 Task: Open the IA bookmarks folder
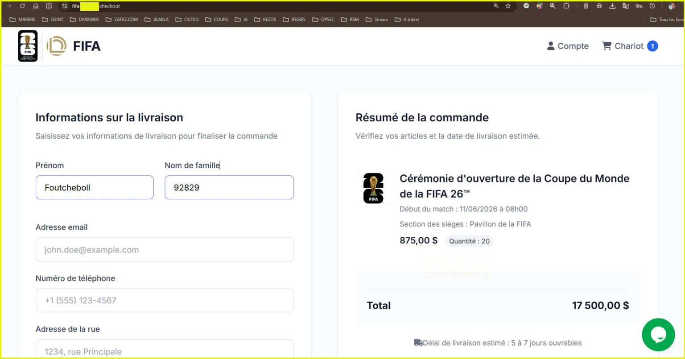click(x=241, y=20)
